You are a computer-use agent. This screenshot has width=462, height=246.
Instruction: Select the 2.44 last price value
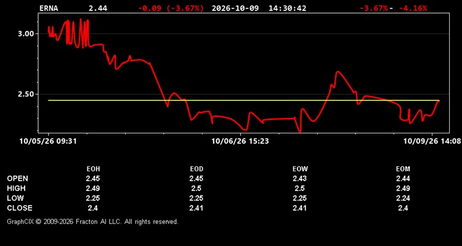tap(98, 8)
